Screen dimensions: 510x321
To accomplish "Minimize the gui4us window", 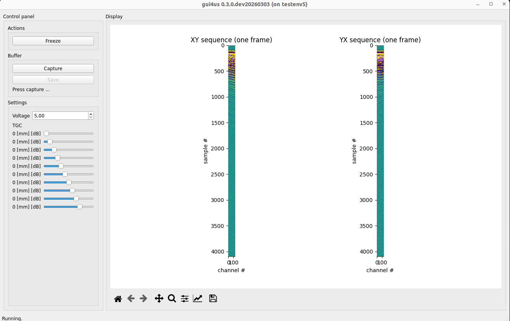I will (478, 4).
